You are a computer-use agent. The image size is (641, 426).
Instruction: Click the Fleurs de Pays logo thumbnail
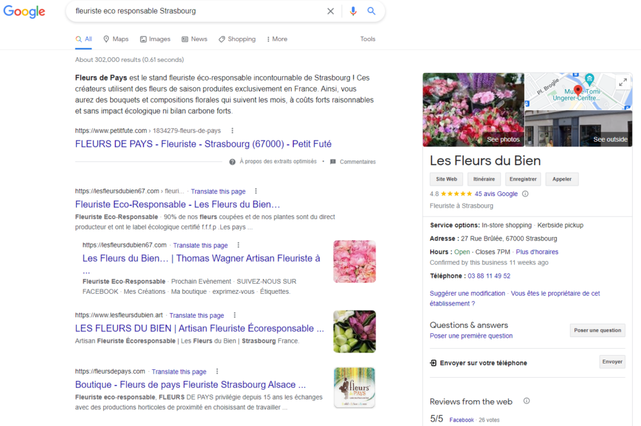pyautogui.click(x=354, y=387)
